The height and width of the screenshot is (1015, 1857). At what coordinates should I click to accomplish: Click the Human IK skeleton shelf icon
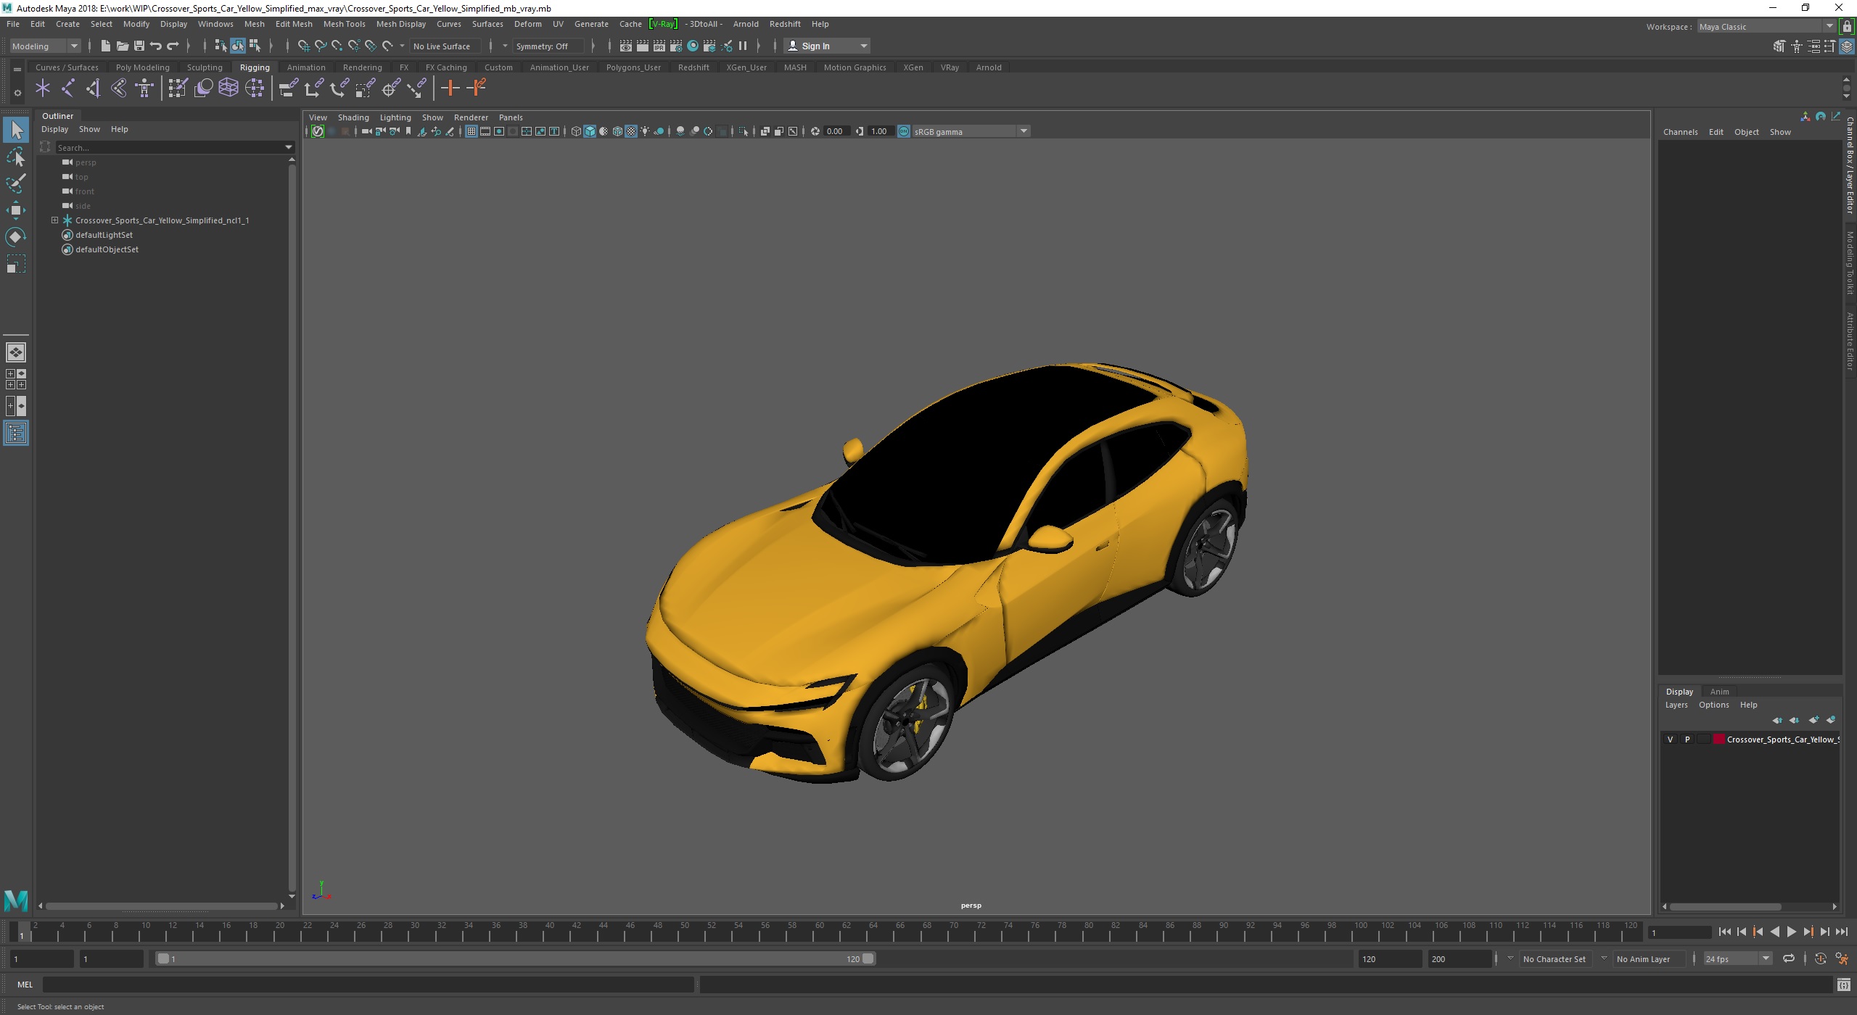(x=144, y=88)
